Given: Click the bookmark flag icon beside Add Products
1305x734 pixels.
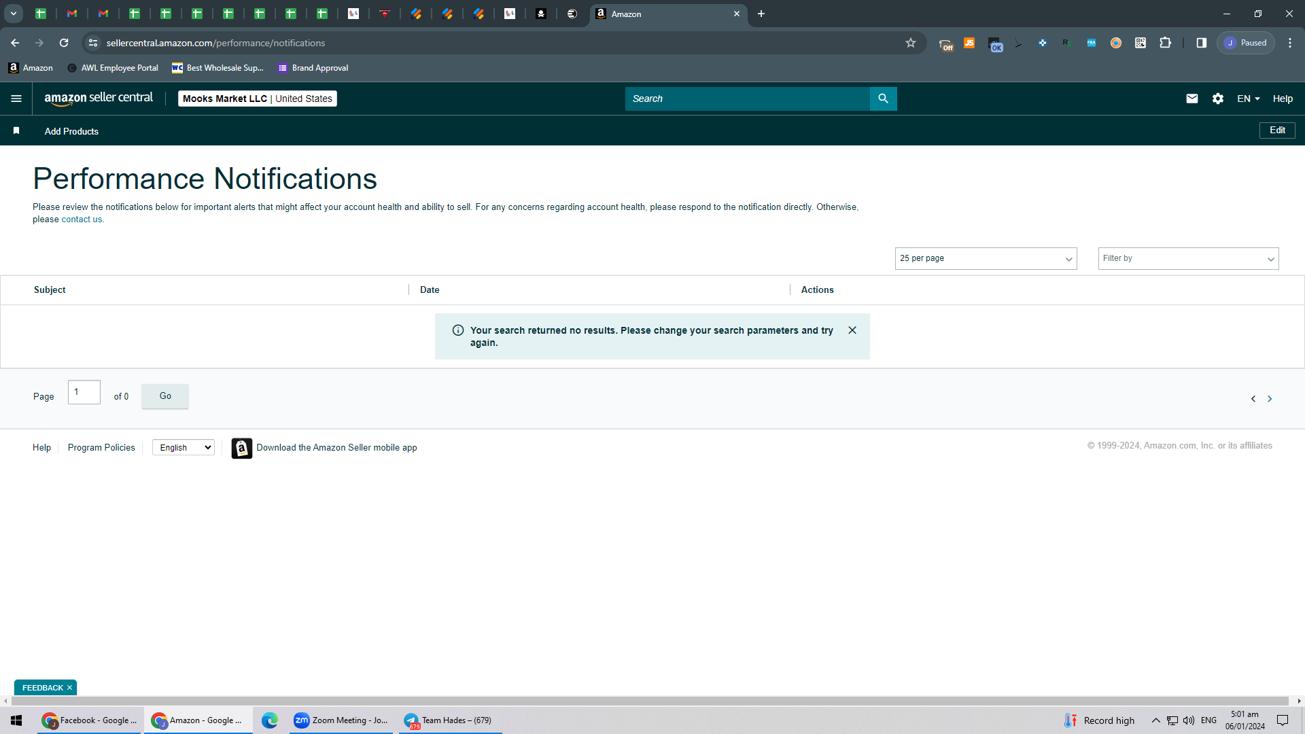Looking at the screenshot, I should pos(16,130).
